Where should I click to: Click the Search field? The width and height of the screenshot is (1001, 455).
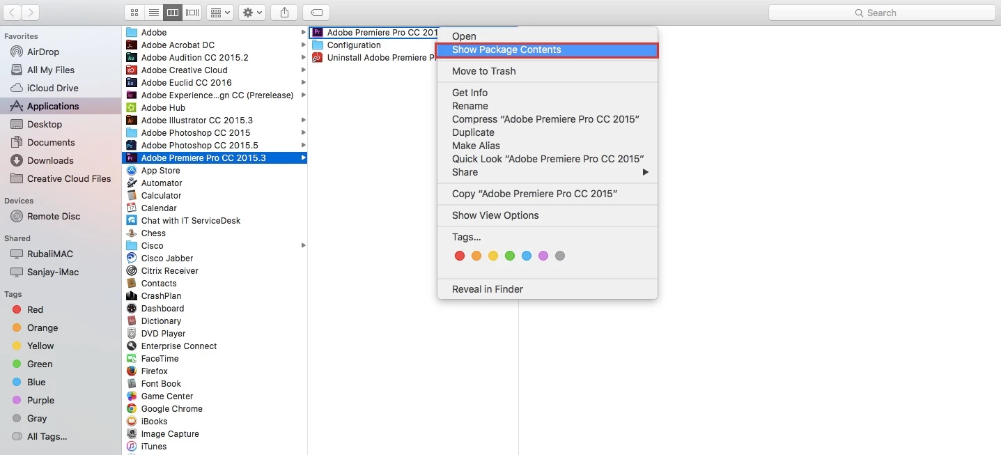point(882,13)
